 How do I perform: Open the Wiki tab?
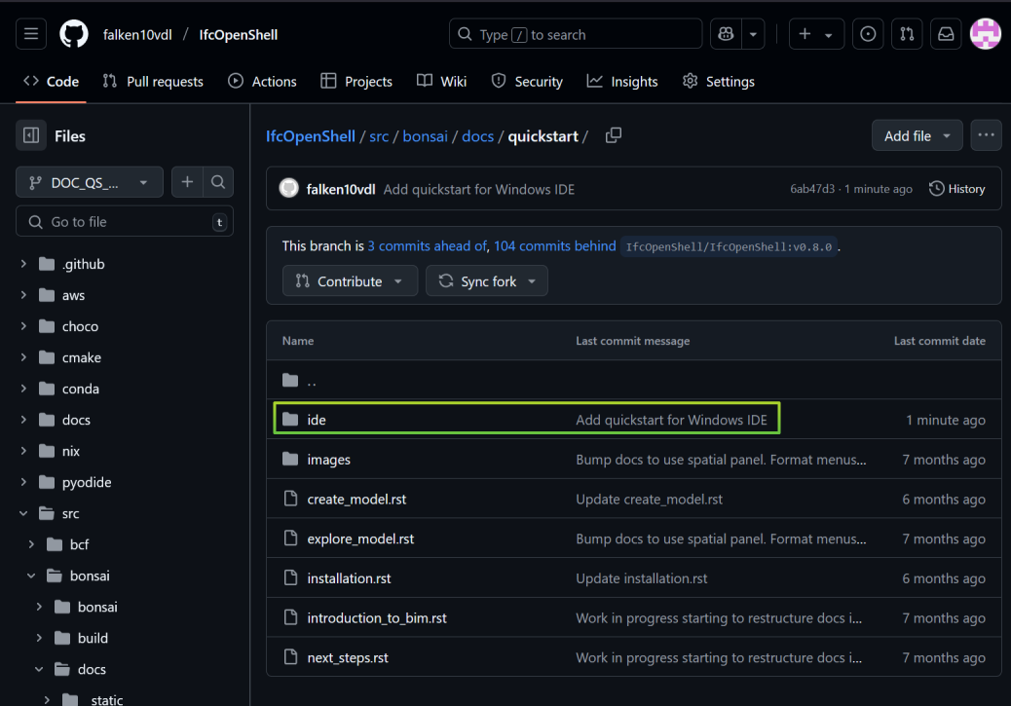441,81
